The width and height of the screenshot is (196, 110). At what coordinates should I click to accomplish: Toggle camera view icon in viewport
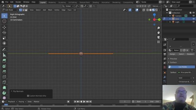[x=159, y=37]
